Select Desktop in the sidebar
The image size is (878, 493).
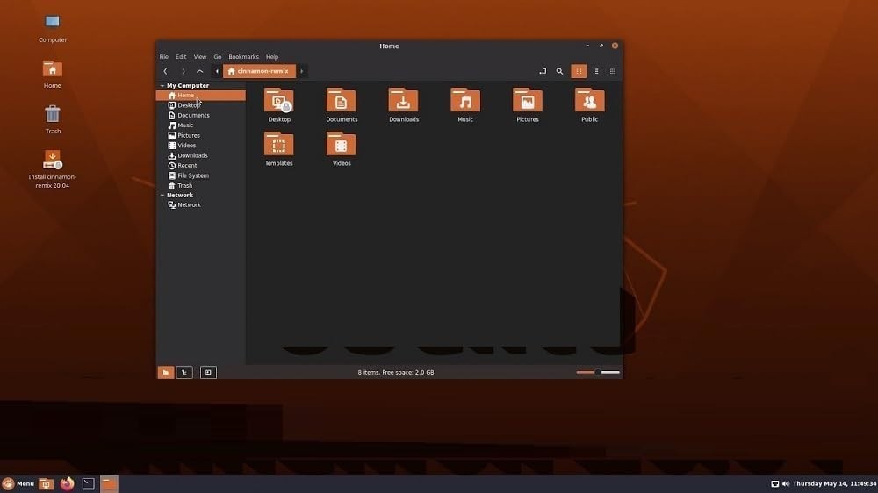(200, 105)
